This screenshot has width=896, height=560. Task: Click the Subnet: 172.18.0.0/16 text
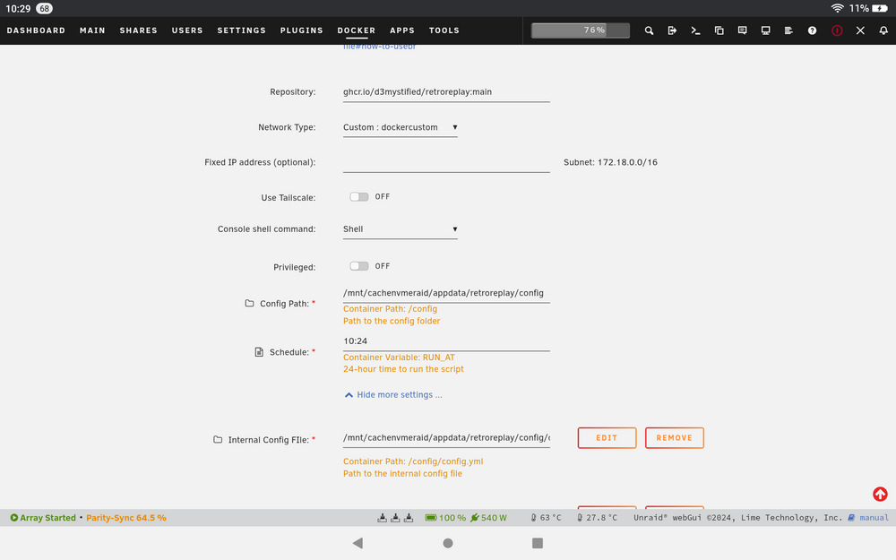(610, 162)
